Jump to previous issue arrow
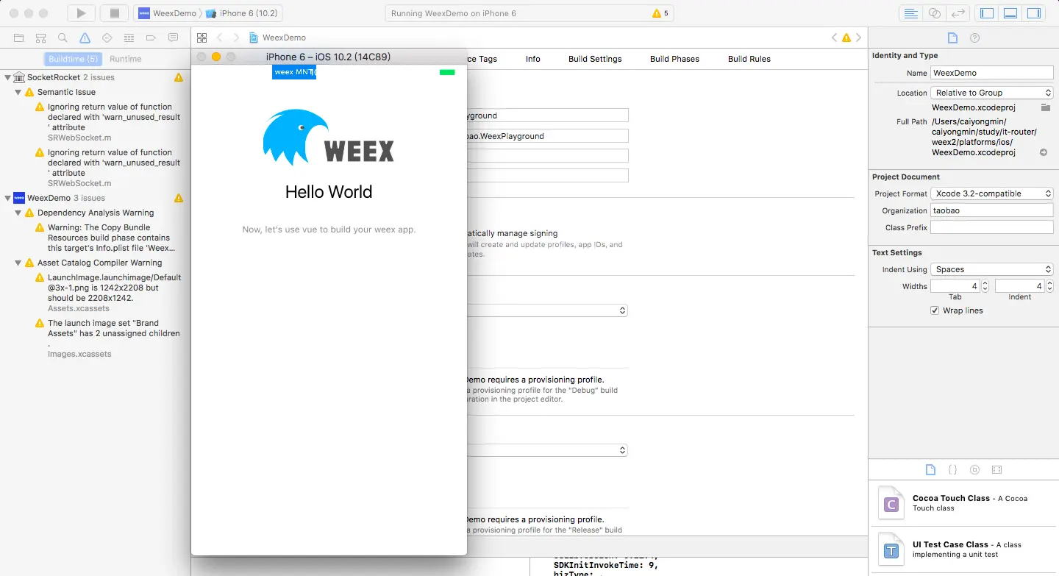1059x576 pixels. tap(835, 38)
